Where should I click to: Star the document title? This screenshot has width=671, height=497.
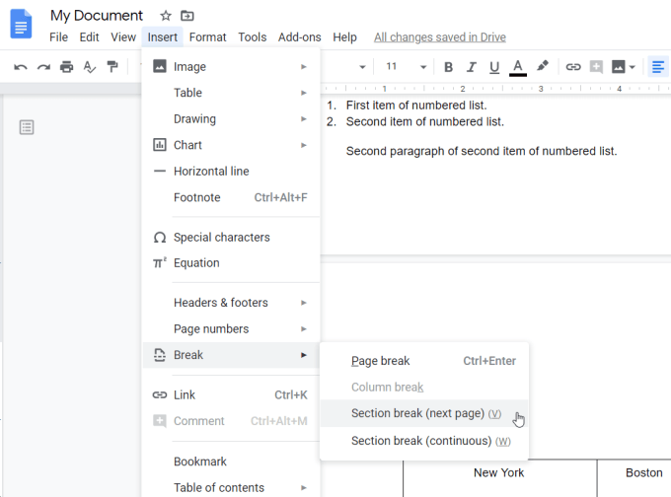tap(166, 16)
